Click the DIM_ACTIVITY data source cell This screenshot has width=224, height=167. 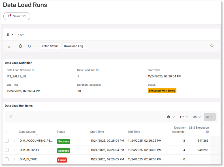pos(29,150)
